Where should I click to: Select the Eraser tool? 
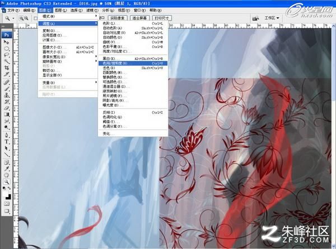point(6,108)
